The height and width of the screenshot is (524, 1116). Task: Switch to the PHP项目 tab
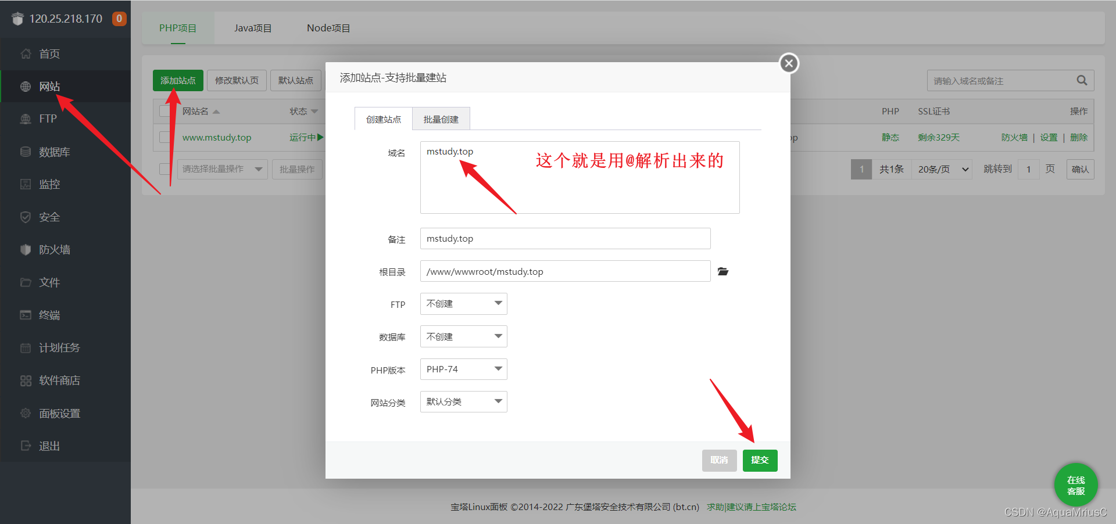coord(178,28)
